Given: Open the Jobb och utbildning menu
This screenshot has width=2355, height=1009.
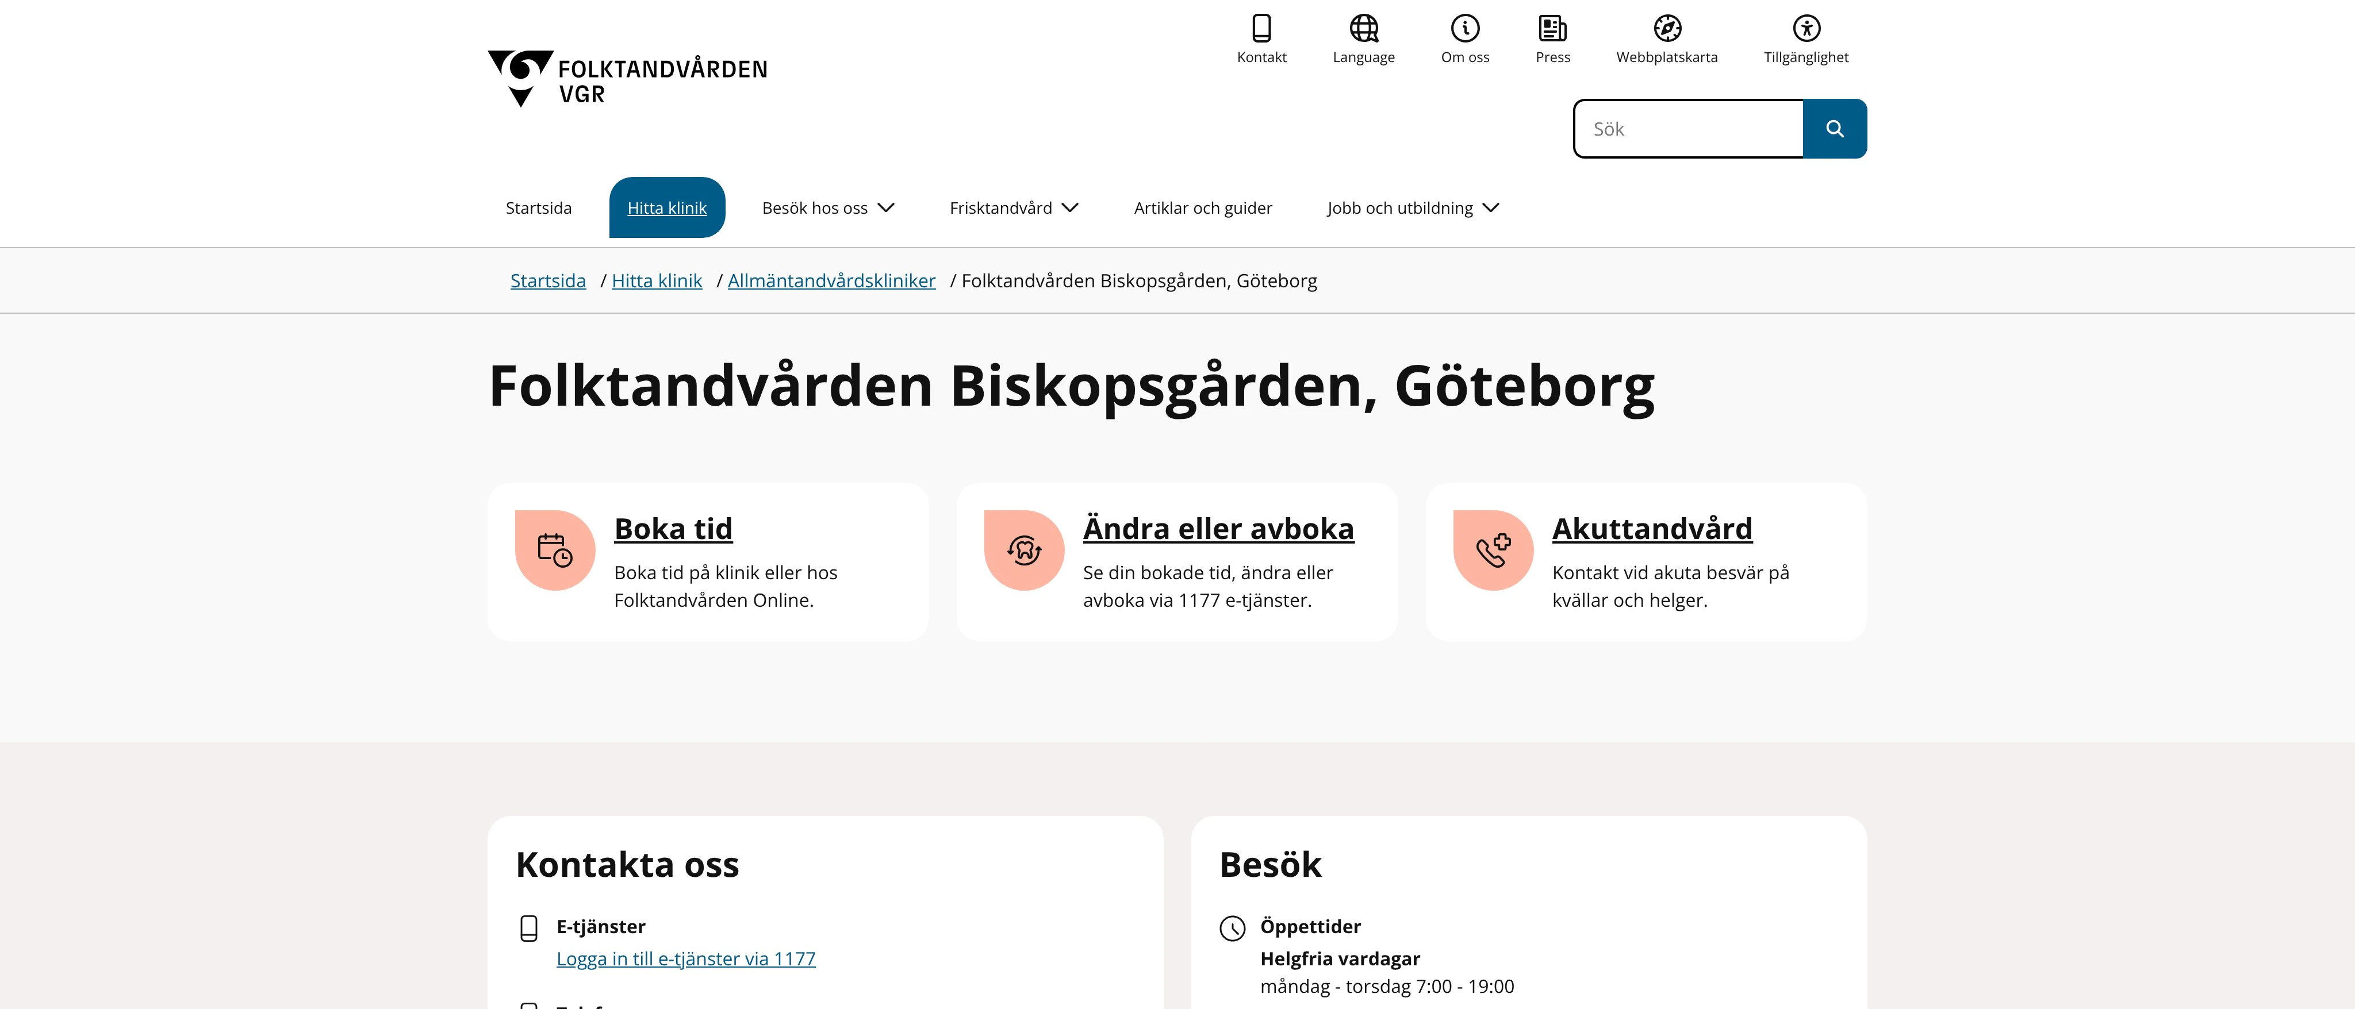Looking at the screenshot, I should click(1413, 209).
